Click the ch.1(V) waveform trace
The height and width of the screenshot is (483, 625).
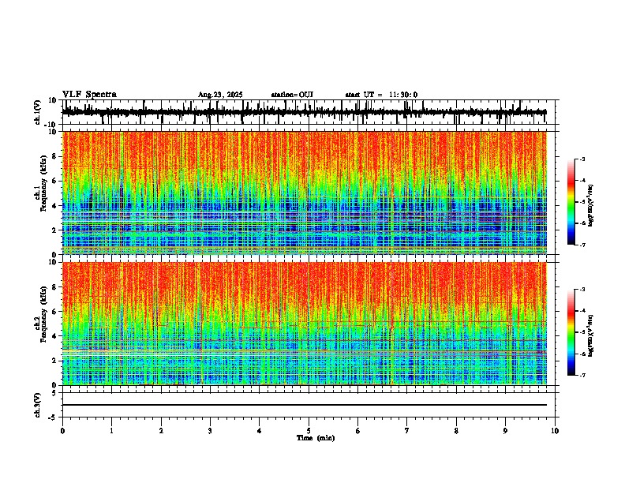(305, 112)
